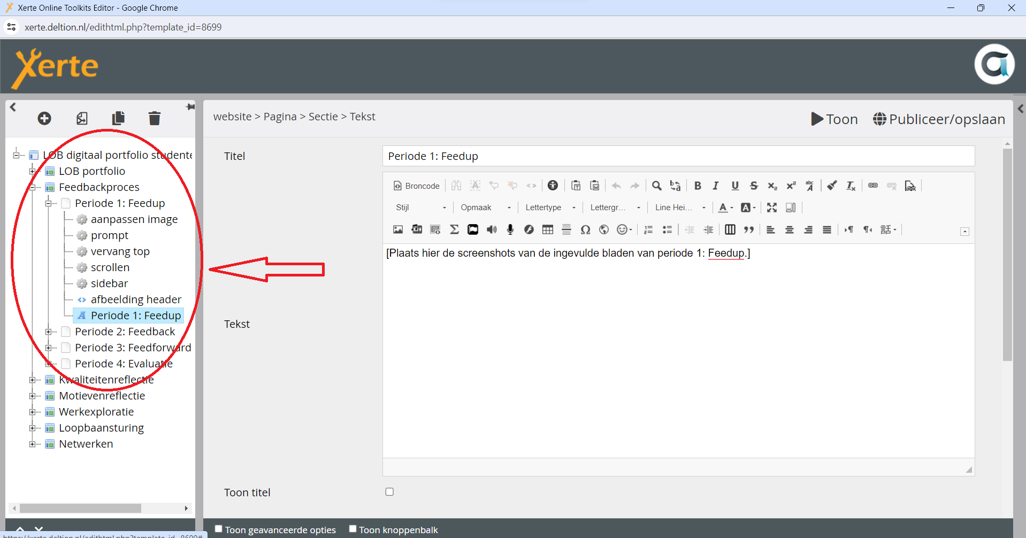
Task: Click the underline formatting icon
Action: pos(735,186)
